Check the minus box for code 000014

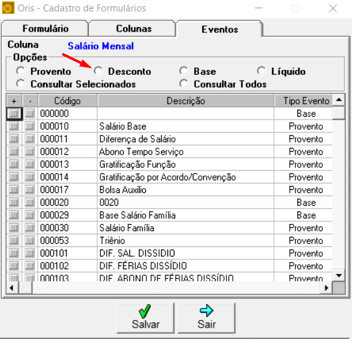(x=30, y=177)
